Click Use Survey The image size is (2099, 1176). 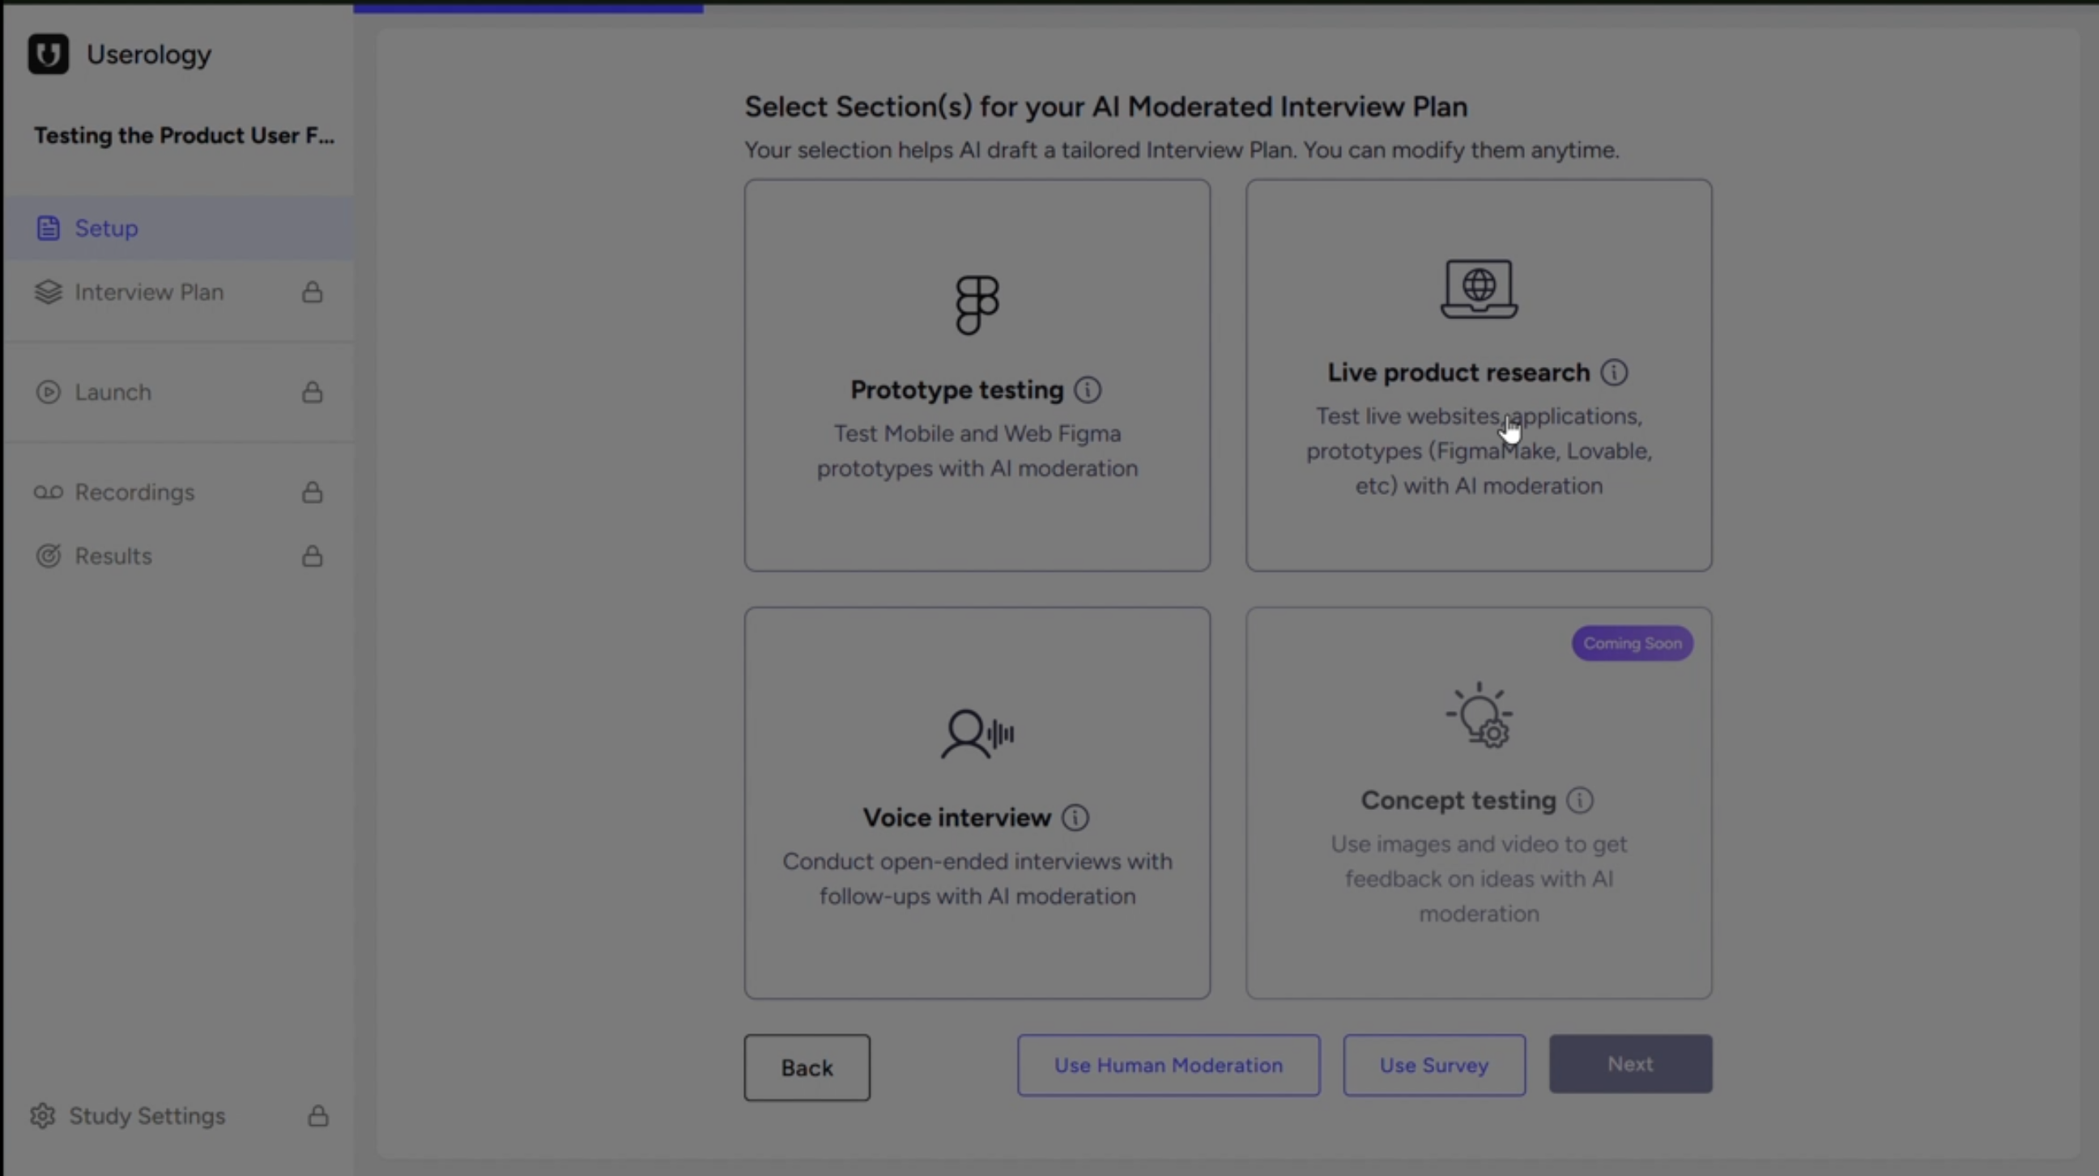pyautogui.click(x=1434, y=1064)
